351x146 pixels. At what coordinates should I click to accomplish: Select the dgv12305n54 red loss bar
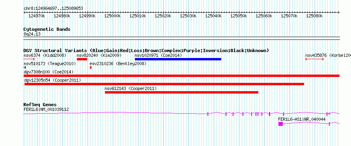[x=164, y=84]
